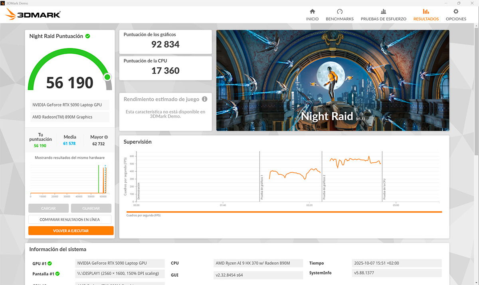Open Benchmarks gauge icon
Screen dimensions: 479x285
[x=340, y=12]
